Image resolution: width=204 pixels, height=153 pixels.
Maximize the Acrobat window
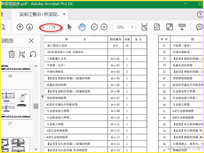[200, 4]
